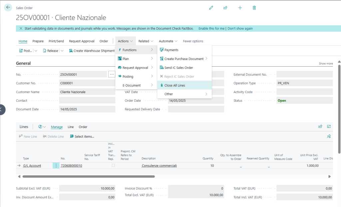Click the back arrow button
Screen dimensions: 341x207
(x=8, y=7)
